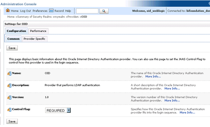The image size is (210, 127).
Task: Click the search magnifier button
Action: coord(104,11)
